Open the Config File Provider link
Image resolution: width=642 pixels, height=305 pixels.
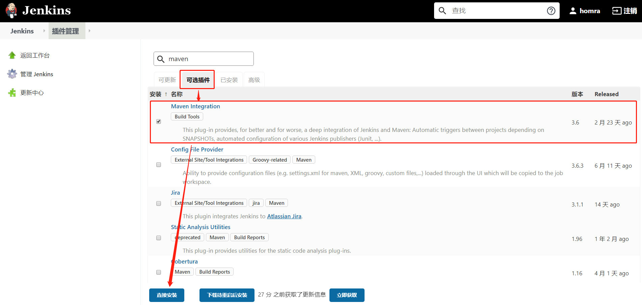coord(197,149)
